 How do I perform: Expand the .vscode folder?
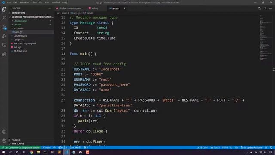31,25
